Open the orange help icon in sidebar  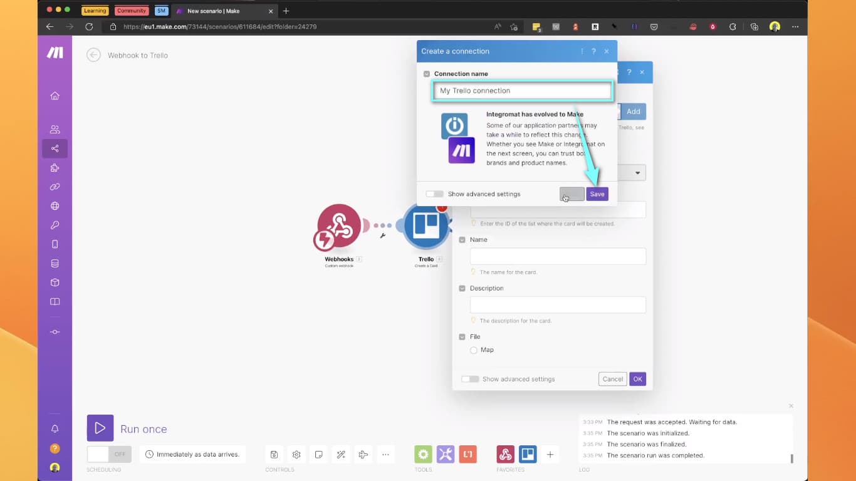point(55,448)
